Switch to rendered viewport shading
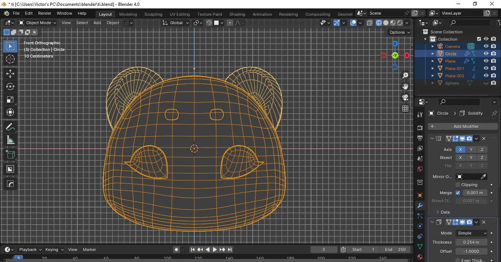The image size is (501, 262). coord(400,23)
